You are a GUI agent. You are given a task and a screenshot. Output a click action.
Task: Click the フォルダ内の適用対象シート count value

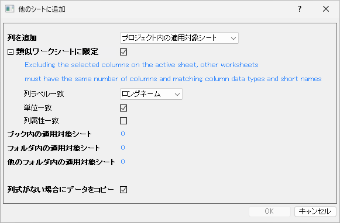coord(123,148)
